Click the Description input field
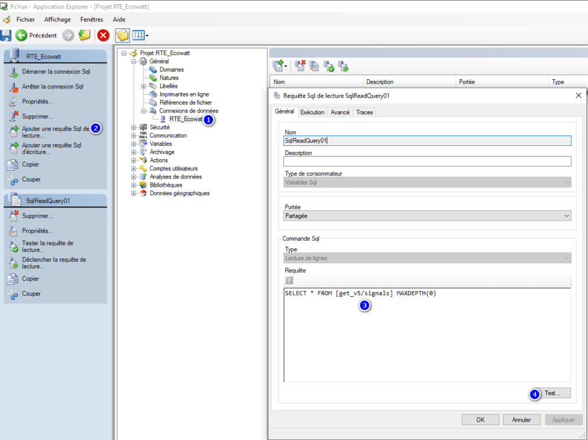The image size is (588, 440). [427, 161]
